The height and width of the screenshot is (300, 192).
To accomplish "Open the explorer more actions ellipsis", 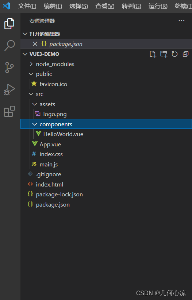I will (x=181, y=20).
